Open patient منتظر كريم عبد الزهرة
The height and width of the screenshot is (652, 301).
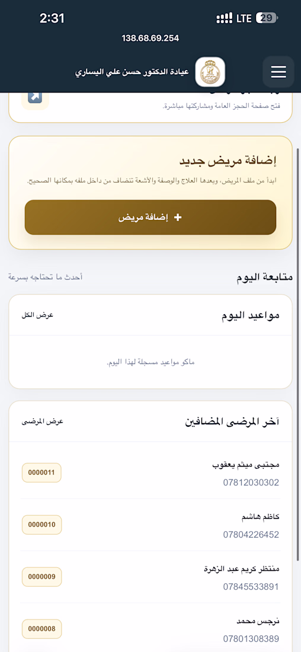point(242,569)
